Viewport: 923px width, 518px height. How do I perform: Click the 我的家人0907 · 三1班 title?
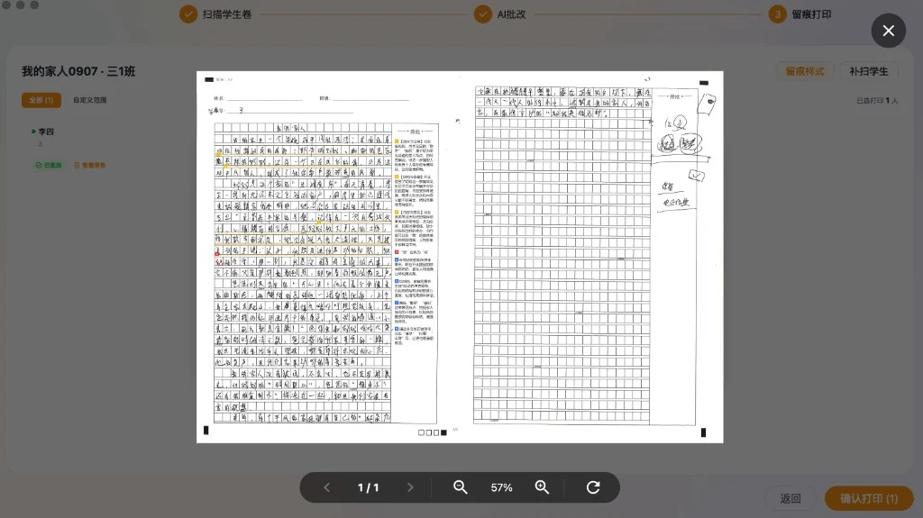coord(79,71)
